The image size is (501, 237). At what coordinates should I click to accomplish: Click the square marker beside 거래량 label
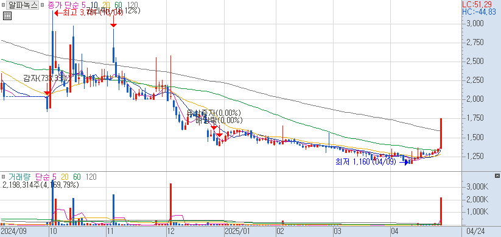(3, 177)
